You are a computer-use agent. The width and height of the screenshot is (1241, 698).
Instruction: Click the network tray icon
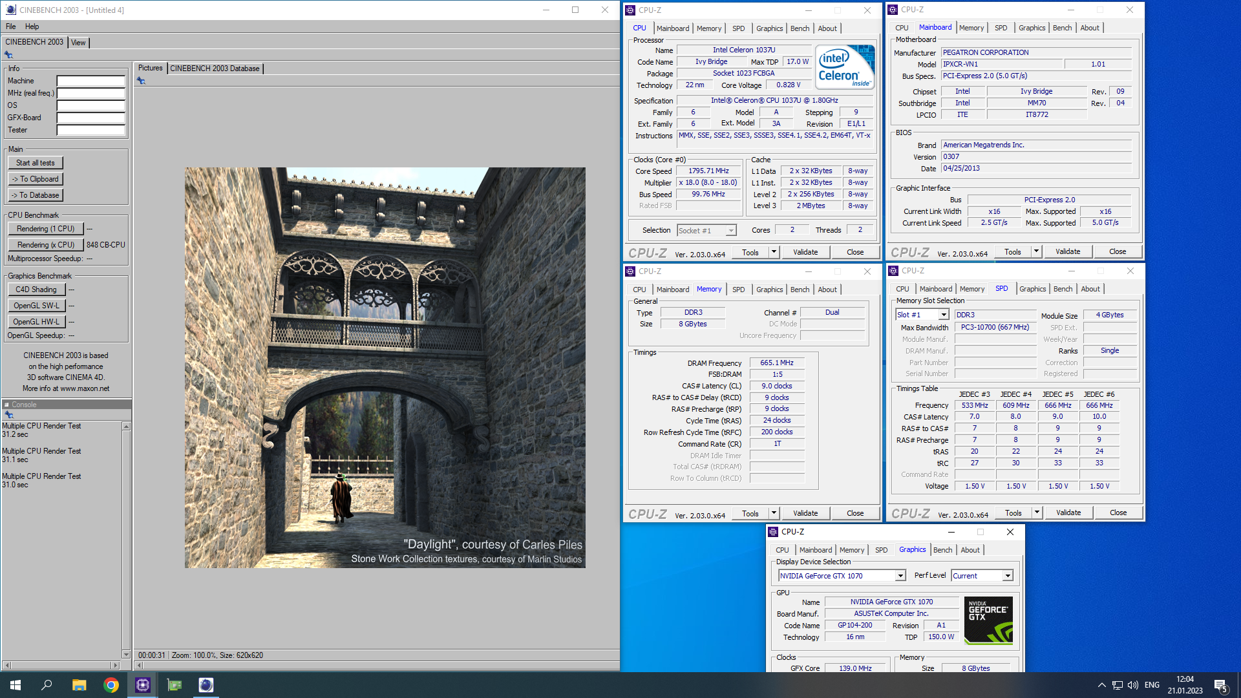[x=1118, y=685]
